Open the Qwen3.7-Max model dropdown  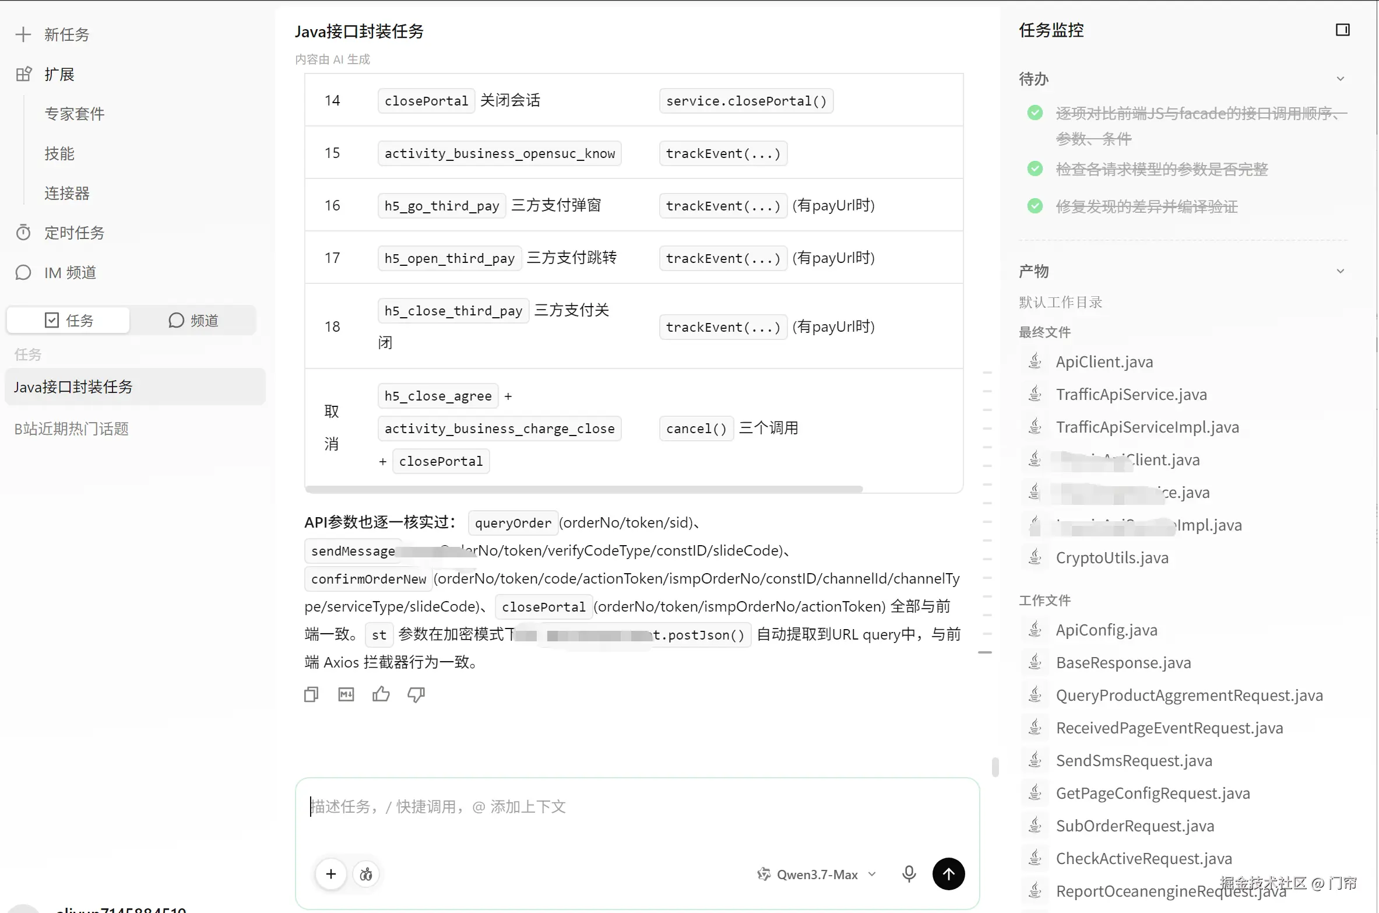click(816, 874)
